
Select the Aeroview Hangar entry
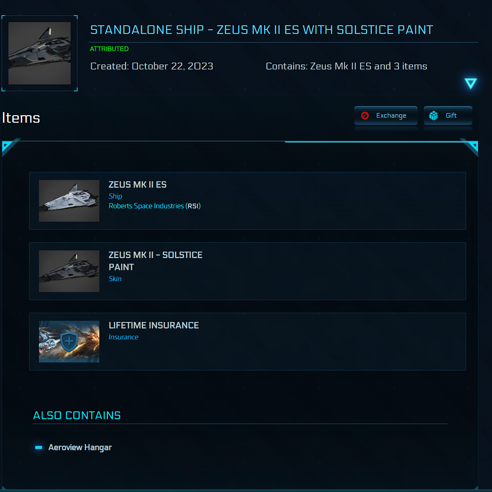pos(80,447)
